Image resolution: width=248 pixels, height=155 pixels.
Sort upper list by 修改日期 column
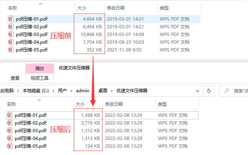(116, 8)
